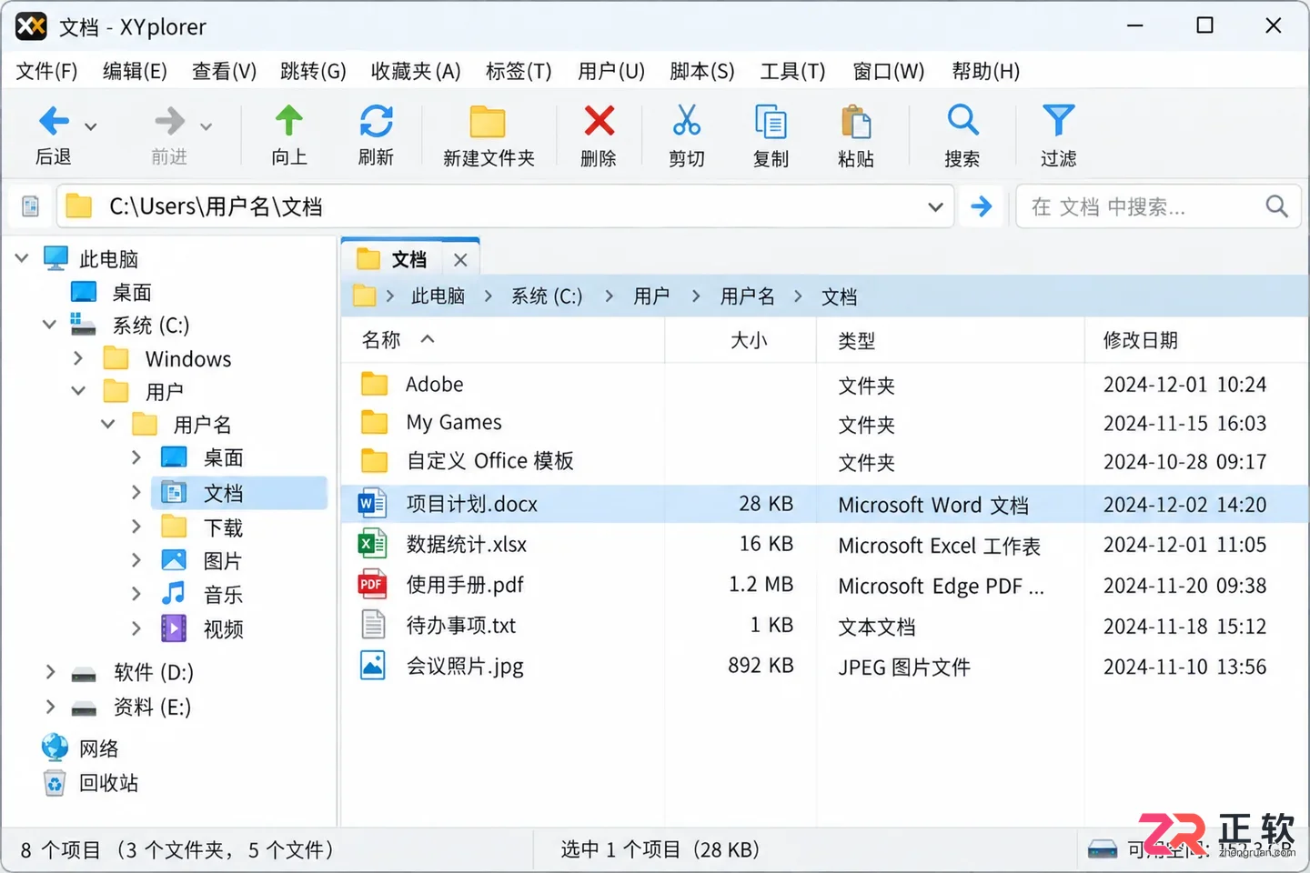Open the Back history dropdown arrow

click(x=91, y=126)
